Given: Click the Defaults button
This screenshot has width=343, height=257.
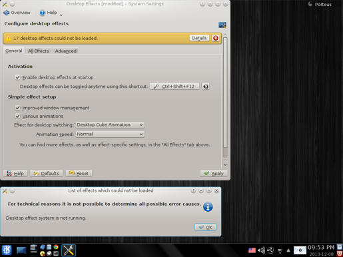Looking at the screenshot, I should point(47,173).
